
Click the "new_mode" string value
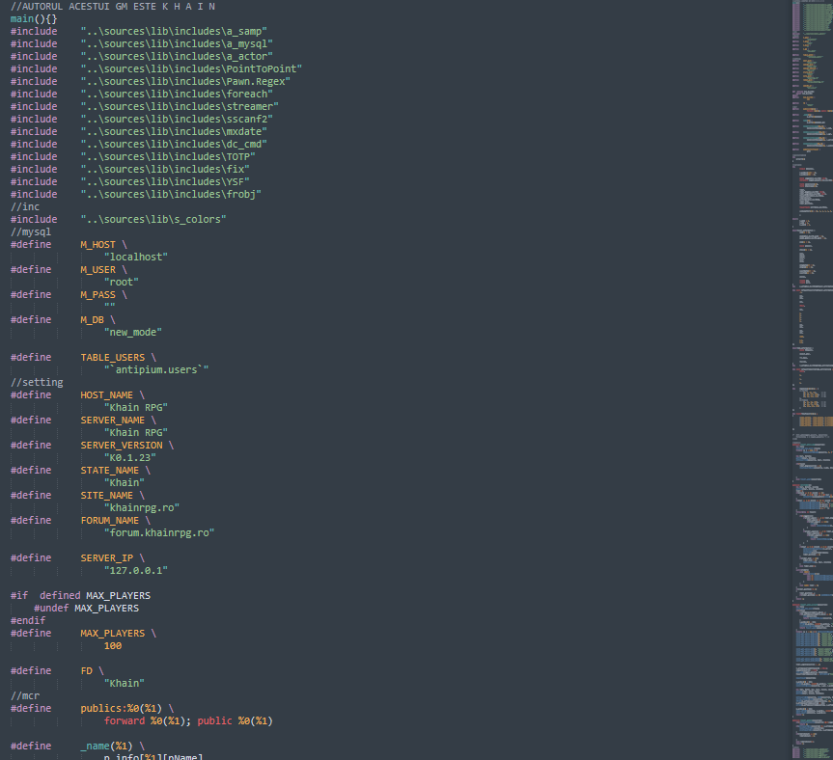(x=133, y=332)
